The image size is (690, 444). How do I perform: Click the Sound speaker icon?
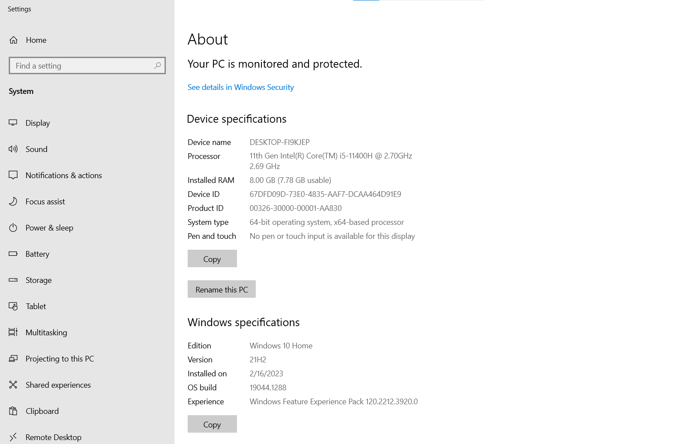click(x=13, y=149)
